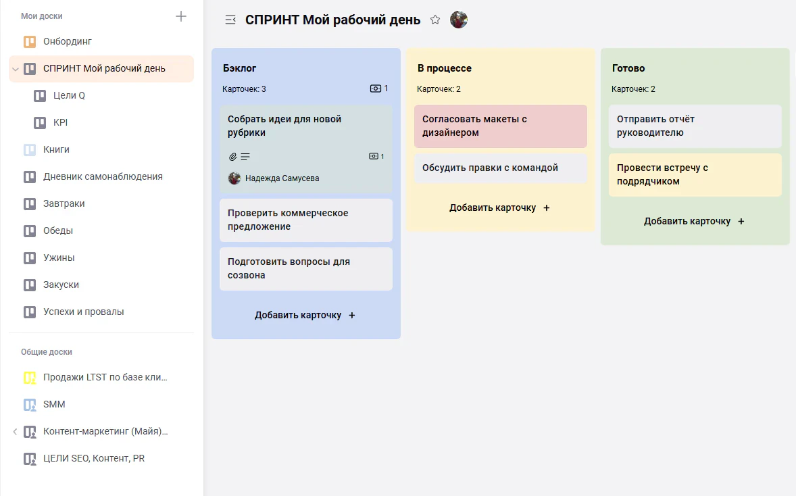The width and height of the screenshot is (796, 496).
Task: Open the ЦЕЛИ SEO, Контент, PR board
Action: 94,458
